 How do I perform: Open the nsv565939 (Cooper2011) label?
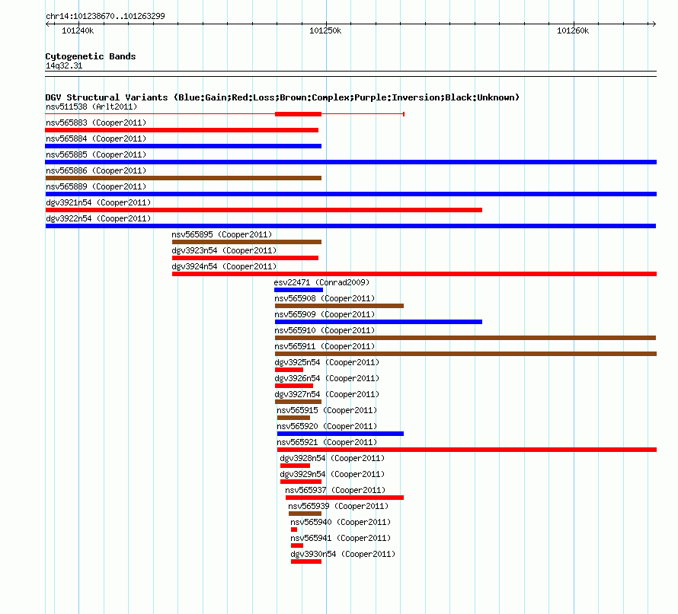pos(338,506)
